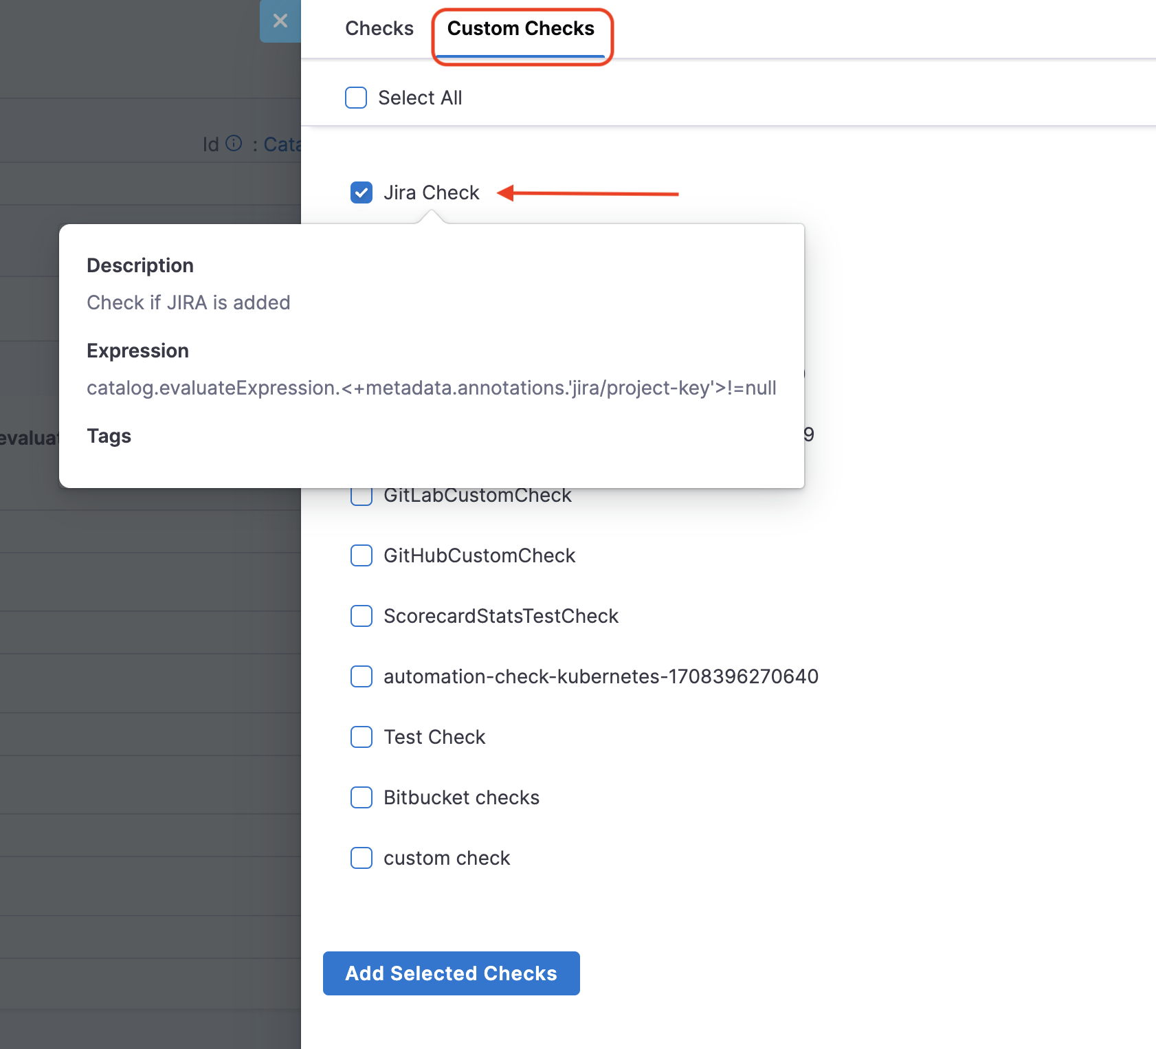Screen dimensions: 1156x1049
Task: Toggle the Test Check checkbox
Action: [362, 737]
